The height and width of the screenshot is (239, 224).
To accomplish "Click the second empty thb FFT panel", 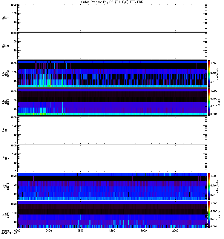I will click(112, 46).
